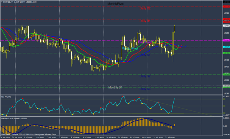Click the Monthly S1 label
This screenshot has width=230, height=139.
[115, 88]
